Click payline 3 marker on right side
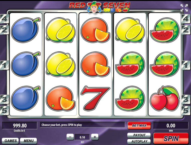Screen dimensions: 191x145 point(186,99)
